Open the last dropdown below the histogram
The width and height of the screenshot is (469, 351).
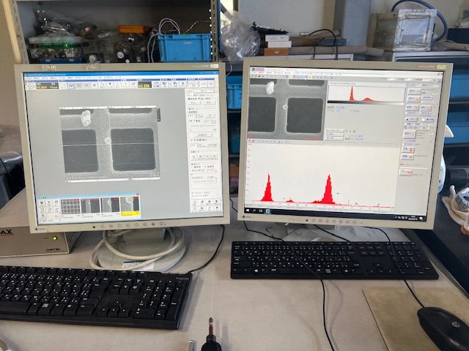(x=334, y=138)
